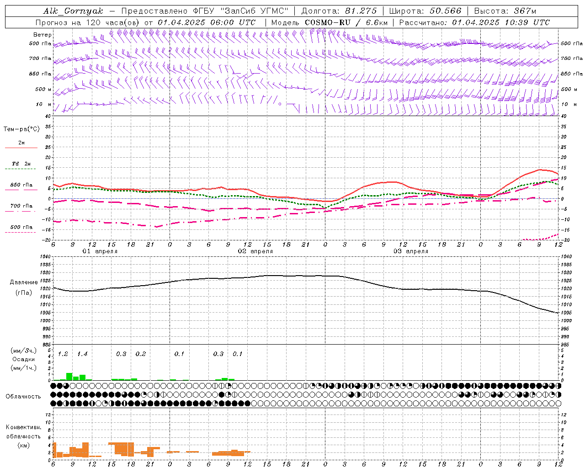Click the green dashed 'Td 2м' legend line
Viewport: 585px width, 468px height.
20,169
